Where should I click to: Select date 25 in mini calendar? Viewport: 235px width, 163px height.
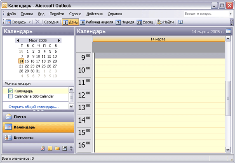pyautogui.click(x=44, y=66)
